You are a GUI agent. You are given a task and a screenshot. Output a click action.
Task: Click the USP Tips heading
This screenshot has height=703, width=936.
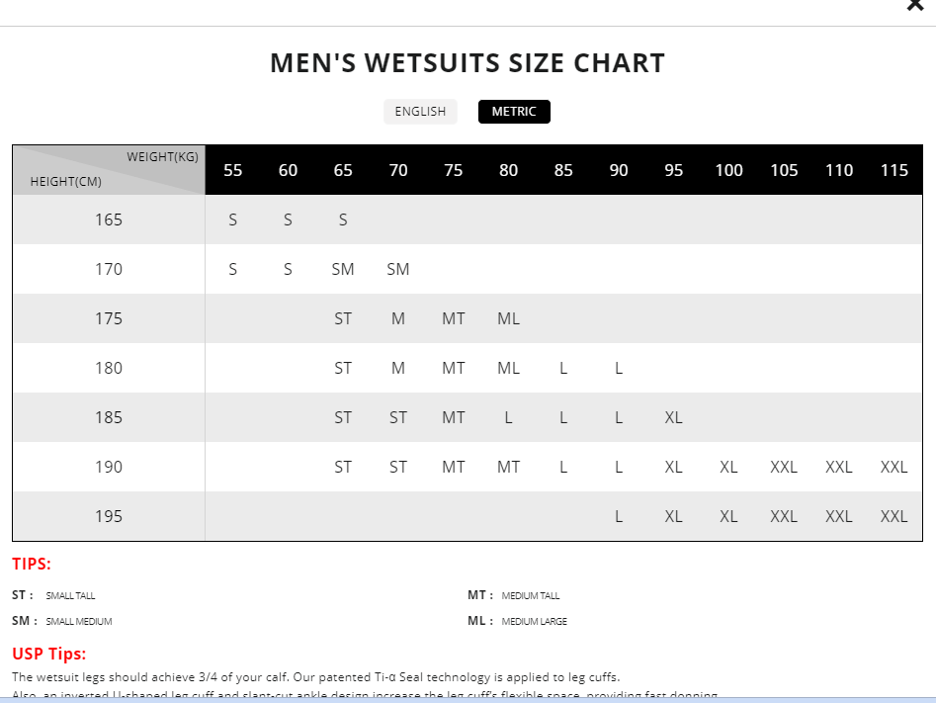pos(48,654)
